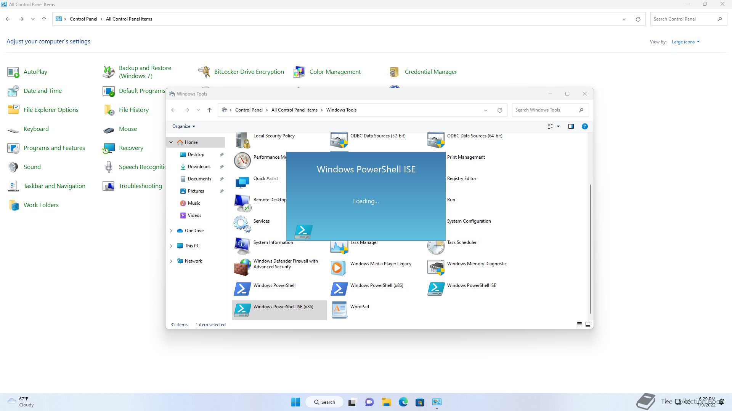
Task: Launch Windows PowerShell (x86) shortcut
Action: [x=376, y=285]
